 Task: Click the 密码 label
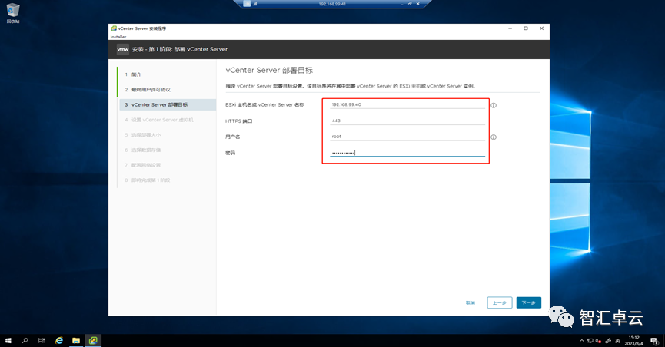pos(231,153)
